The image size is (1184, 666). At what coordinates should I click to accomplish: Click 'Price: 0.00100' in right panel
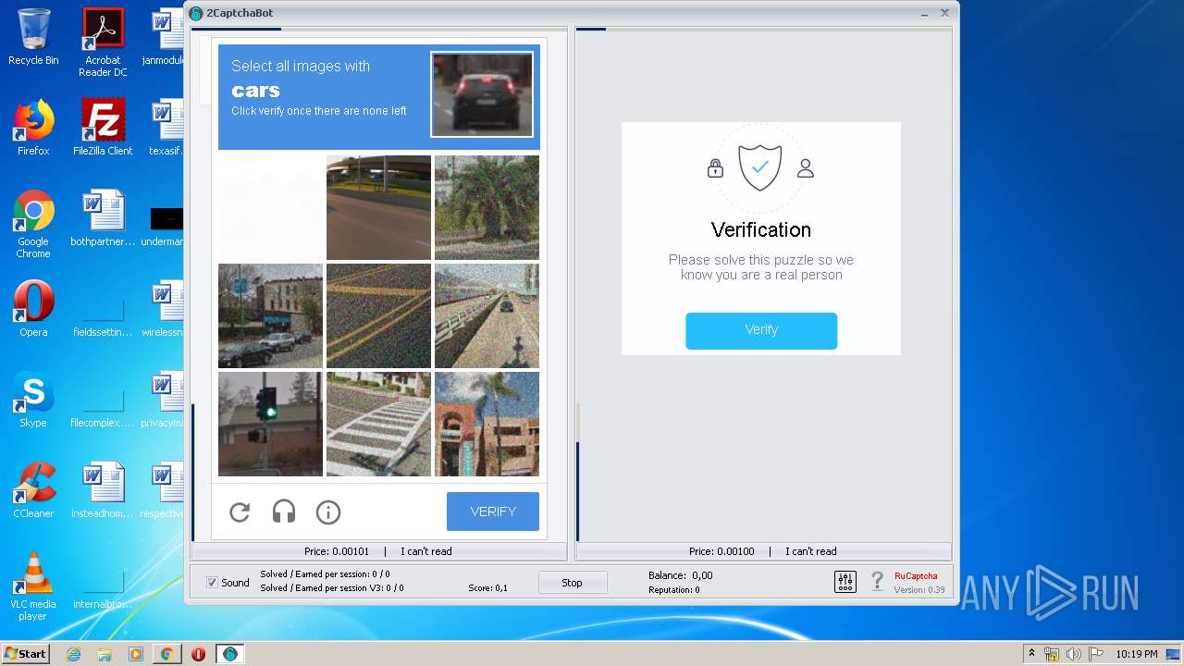[721, 551]
